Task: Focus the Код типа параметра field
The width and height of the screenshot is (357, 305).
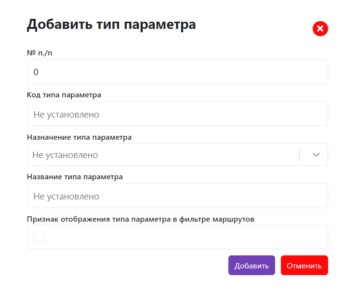Action: (x=177, y=114)
